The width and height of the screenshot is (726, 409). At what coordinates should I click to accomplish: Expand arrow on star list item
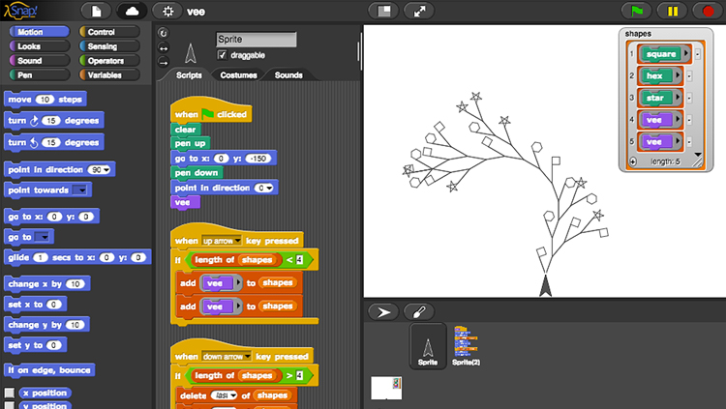point(678,98)
